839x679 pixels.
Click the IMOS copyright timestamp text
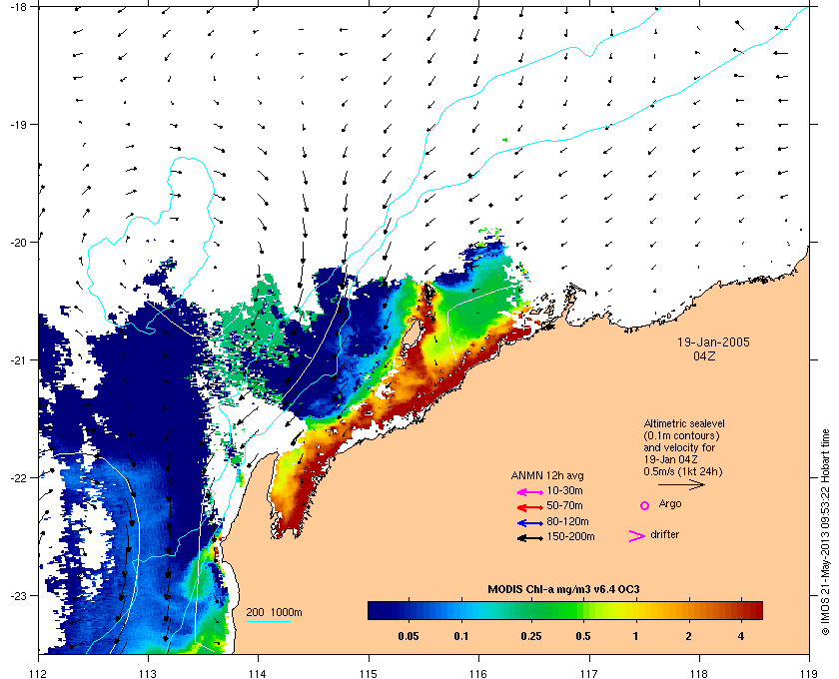point(825,532)
